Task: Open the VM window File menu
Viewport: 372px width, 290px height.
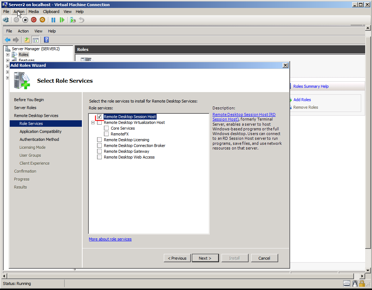Action: point(6,12)
